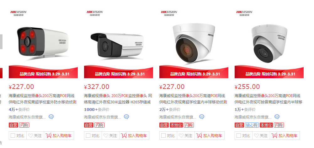Add the ¥255 dome camera to cart
314x148 pixels.
tap(285, 135)
